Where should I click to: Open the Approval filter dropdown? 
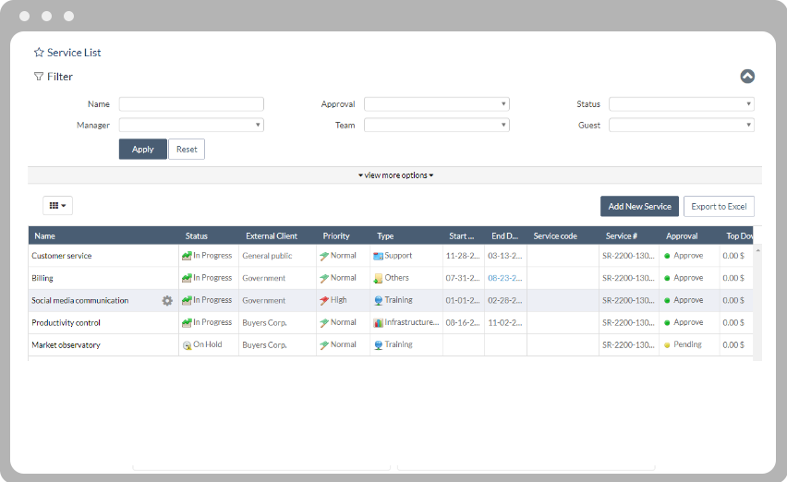[x=436, y=104]
